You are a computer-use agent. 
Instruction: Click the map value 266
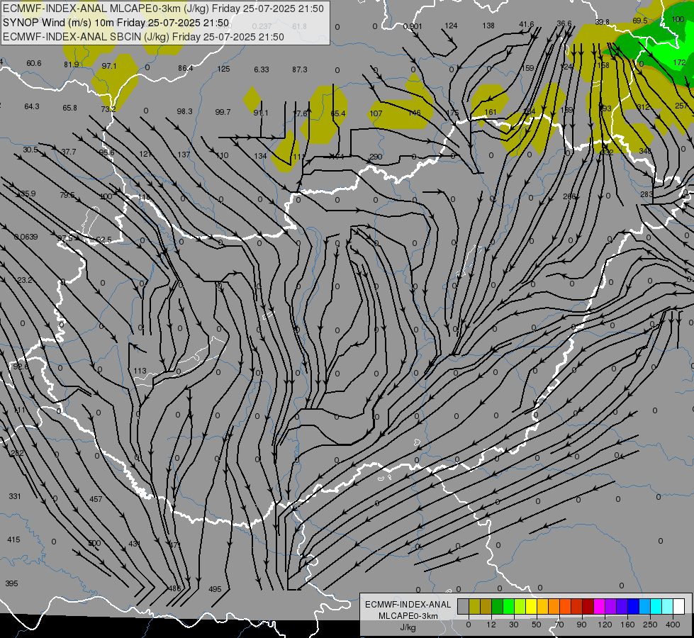570,196
